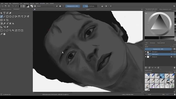Hide Paint Layer 1 using its eye icon

[146, 52]
